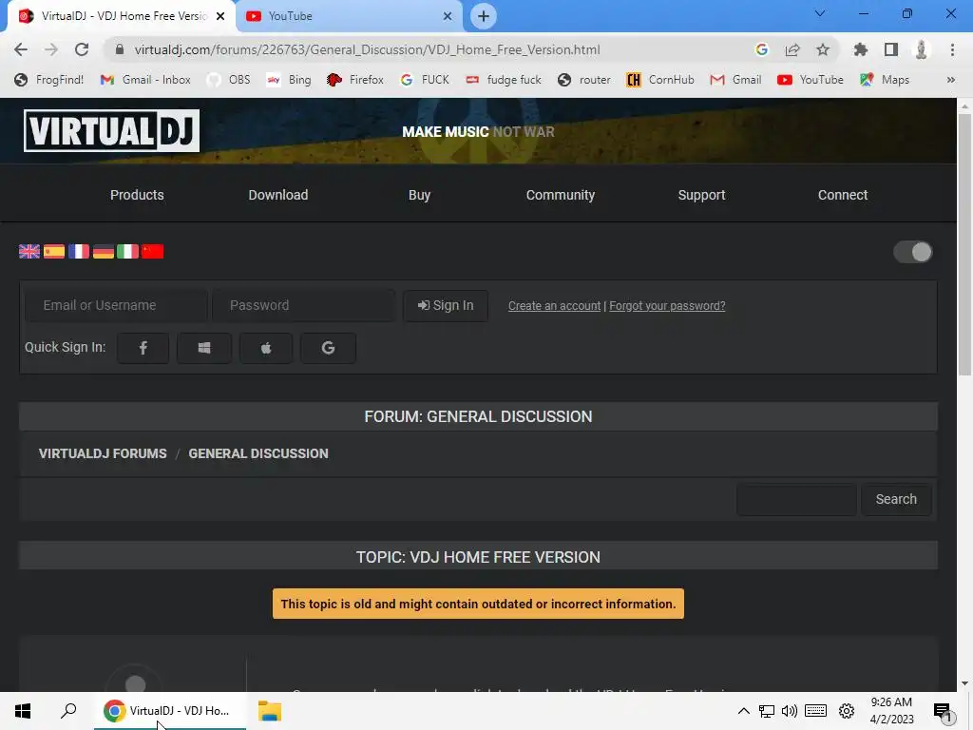The width and height of the screenshot is (973, 730).
Task: Open tab search dropdown arrow
Action: 820,13
